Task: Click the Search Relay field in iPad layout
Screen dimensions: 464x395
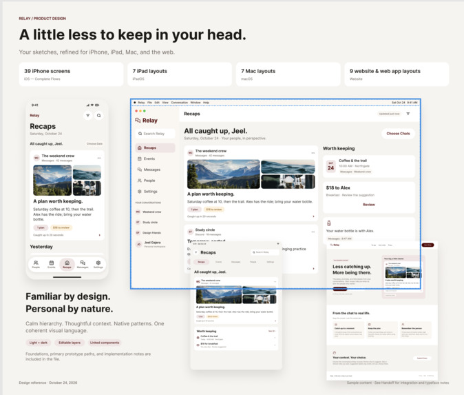Action: [264, 252]
